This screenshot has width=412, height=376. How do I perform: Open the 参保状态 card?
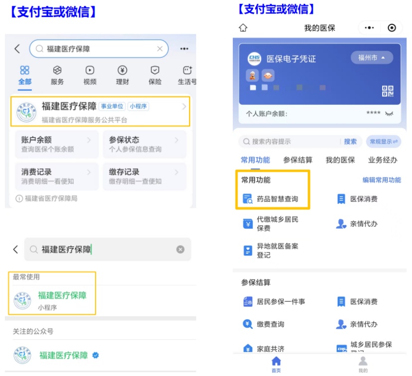(144, 144)
